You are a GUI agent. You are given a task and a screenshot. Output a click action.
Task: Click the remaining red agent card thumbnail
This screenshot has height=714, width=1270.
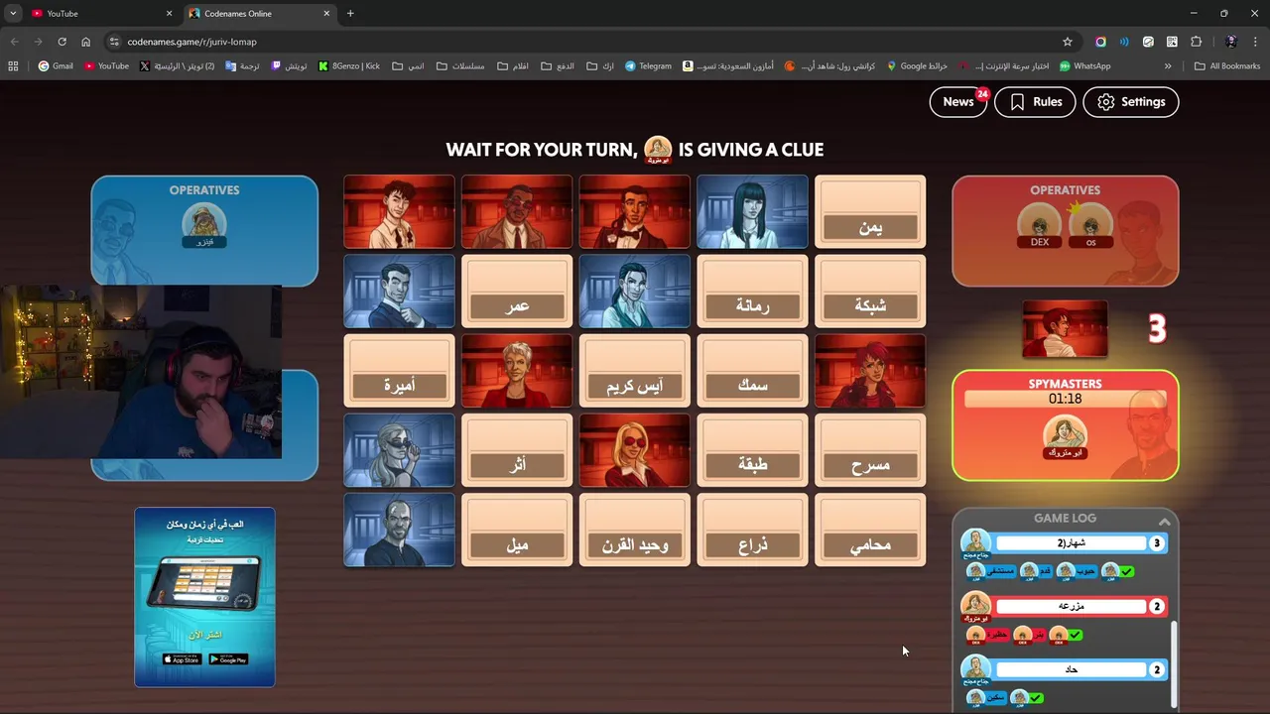pos(1065,329)
